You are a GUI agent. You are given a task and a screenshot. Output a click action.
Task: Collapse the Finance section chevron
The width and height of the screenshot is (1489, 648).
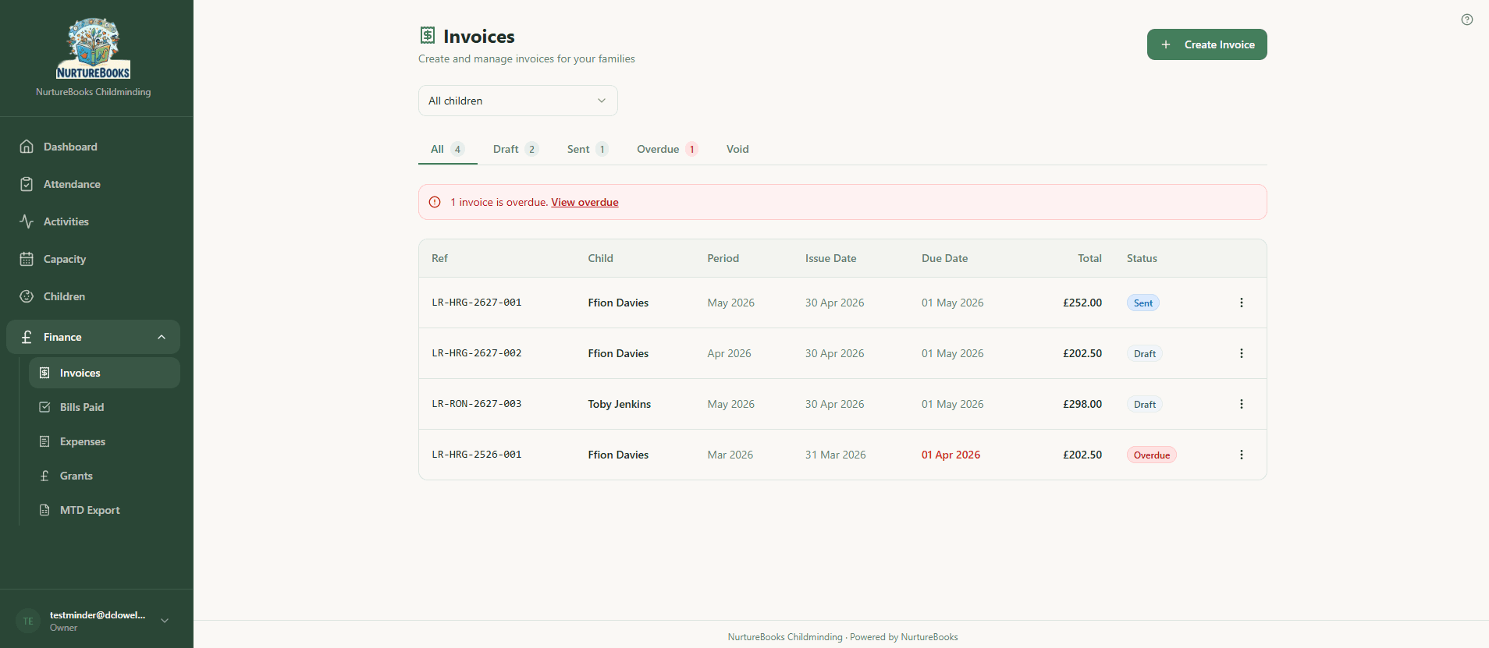[x=162, y=337]
